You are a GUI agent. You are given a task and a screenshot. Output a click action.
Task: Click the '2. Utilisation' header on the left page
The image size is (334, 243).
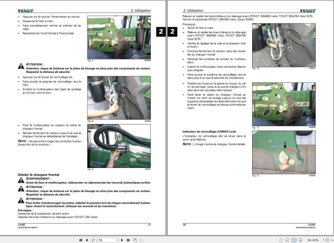[x=141, y=11]
